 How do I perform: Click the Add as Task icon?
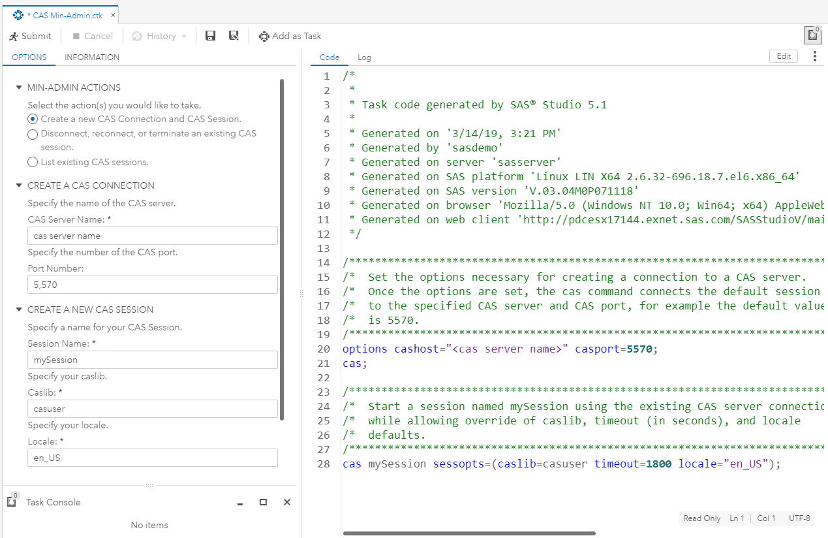pyautogui.click(x=264, y=37)
